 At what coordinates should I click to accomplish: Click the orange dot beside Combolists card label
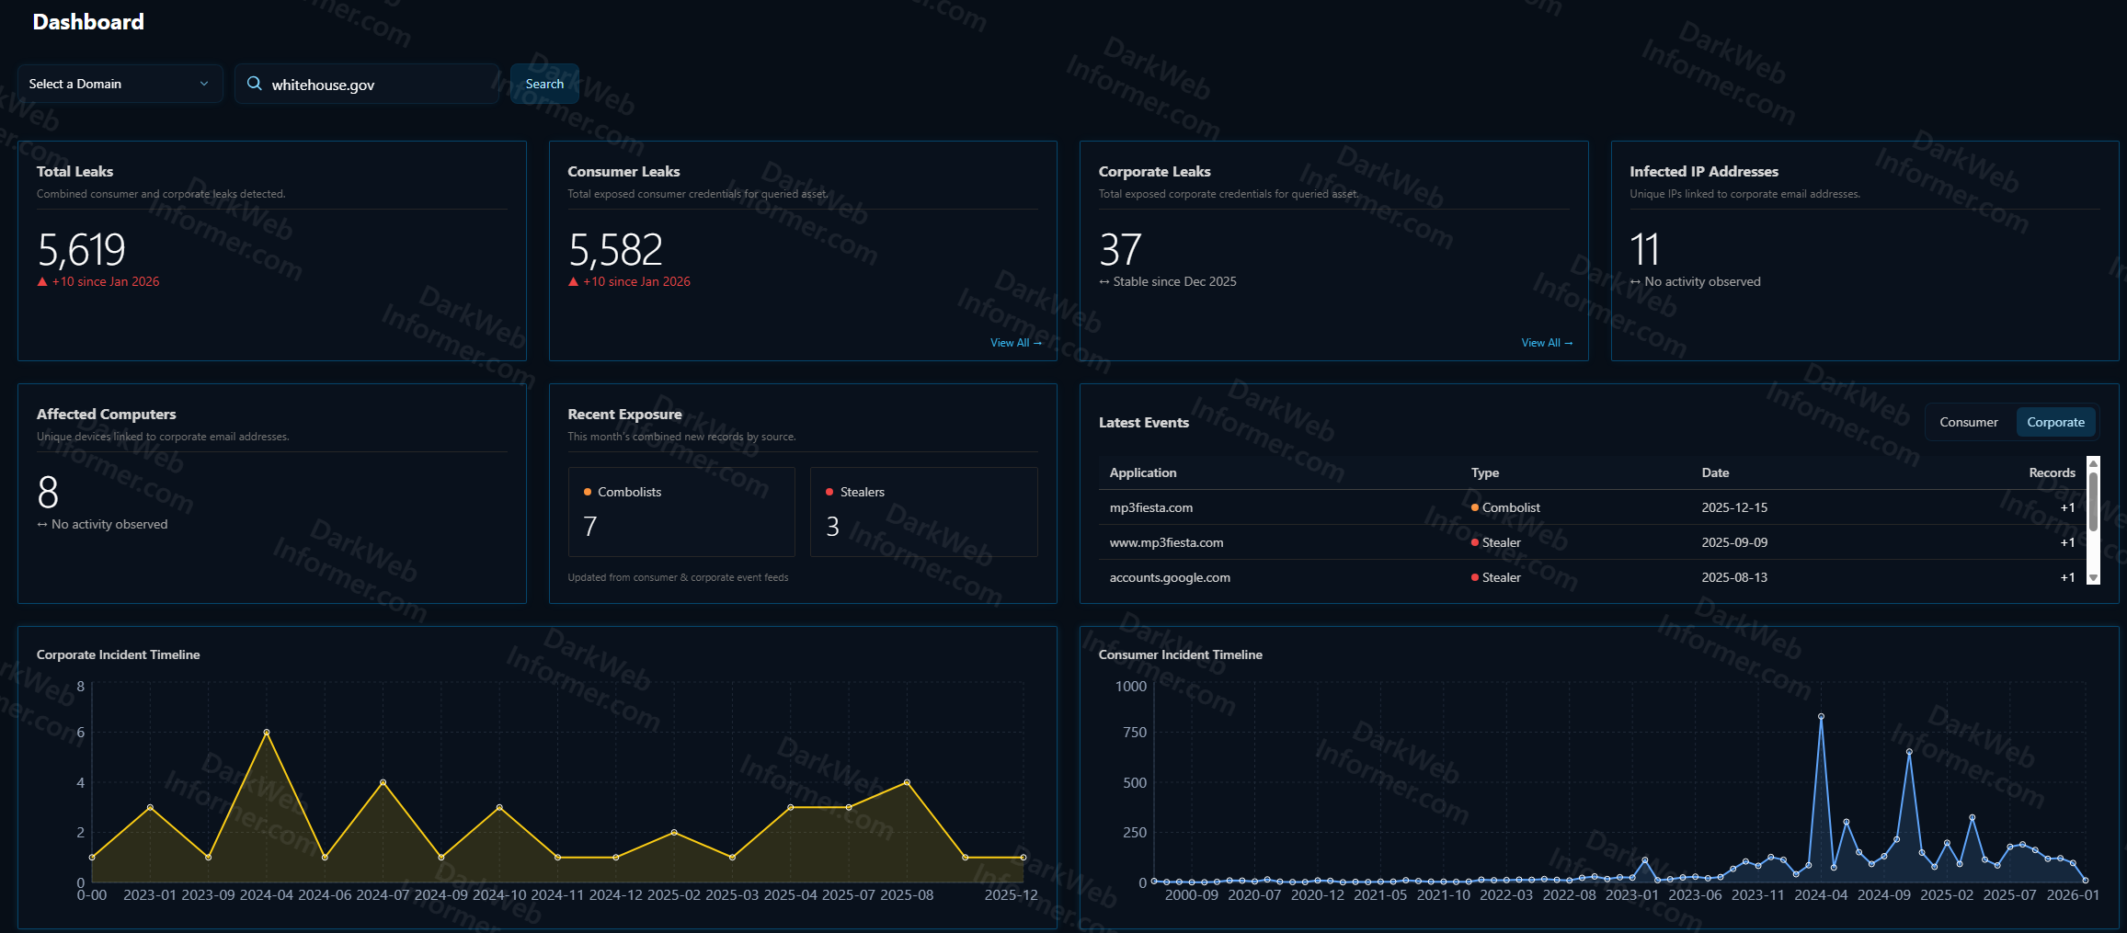tap(588, 493)
